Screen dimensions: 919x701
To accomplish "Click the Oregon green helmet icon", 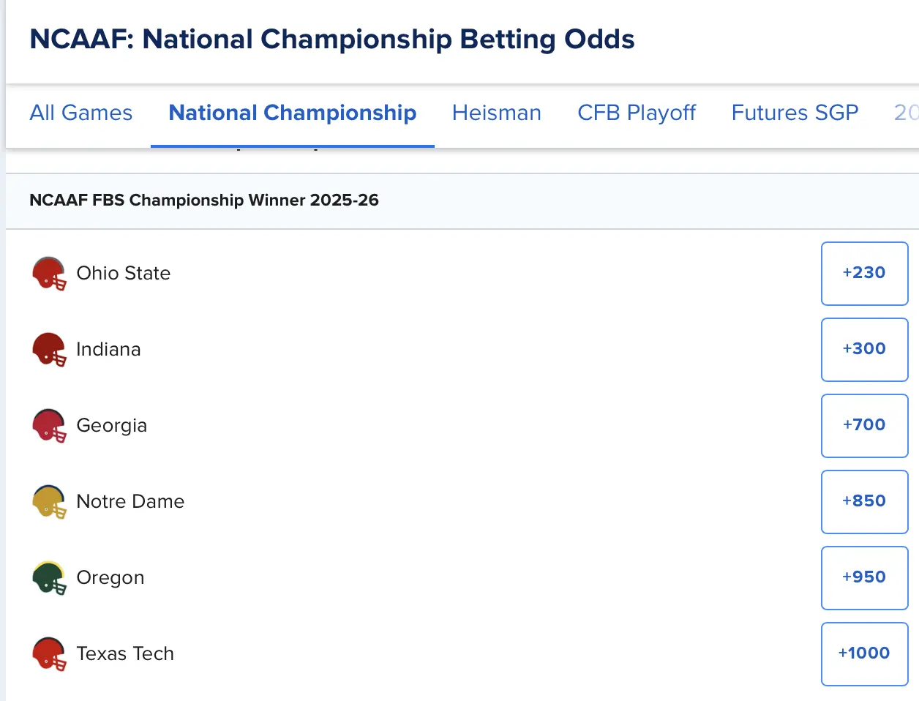I will point(49,577).
